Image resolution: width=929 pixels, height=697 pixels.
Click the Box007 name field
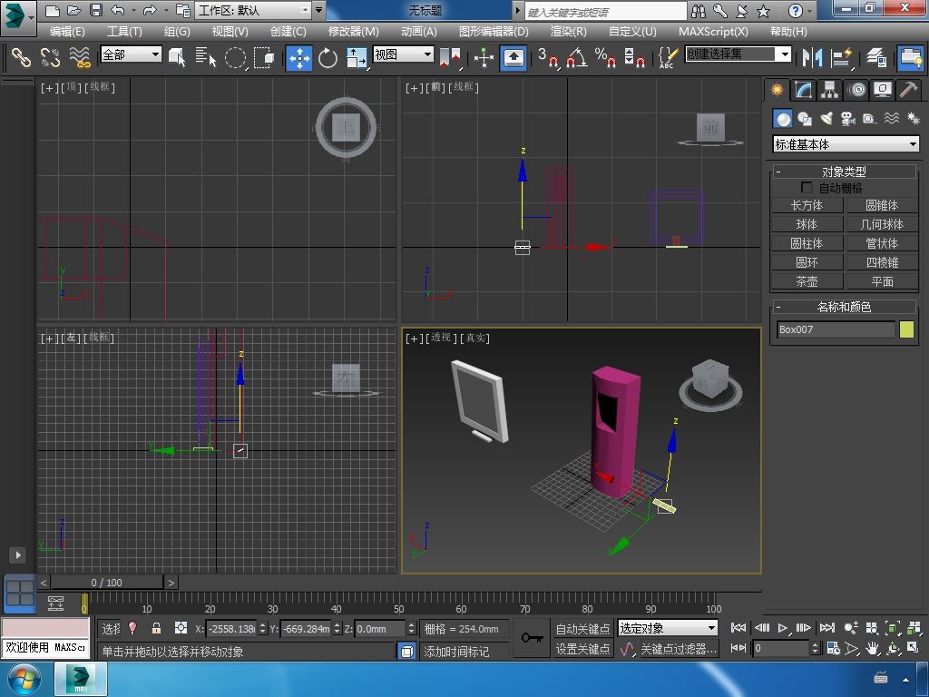(836, 329)
